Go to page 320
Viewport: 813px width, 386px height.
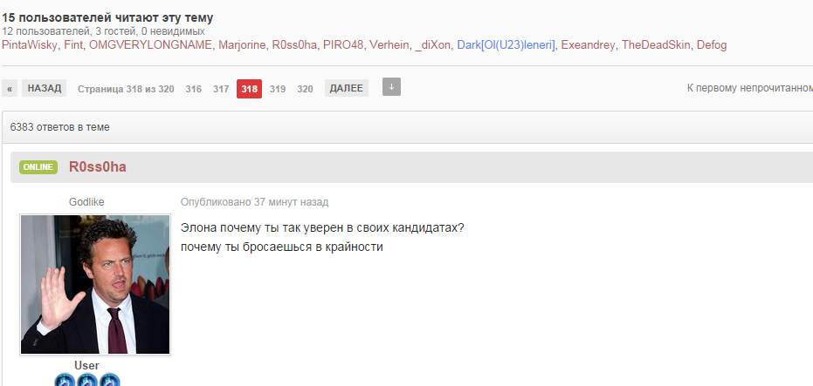click(305, 89)
